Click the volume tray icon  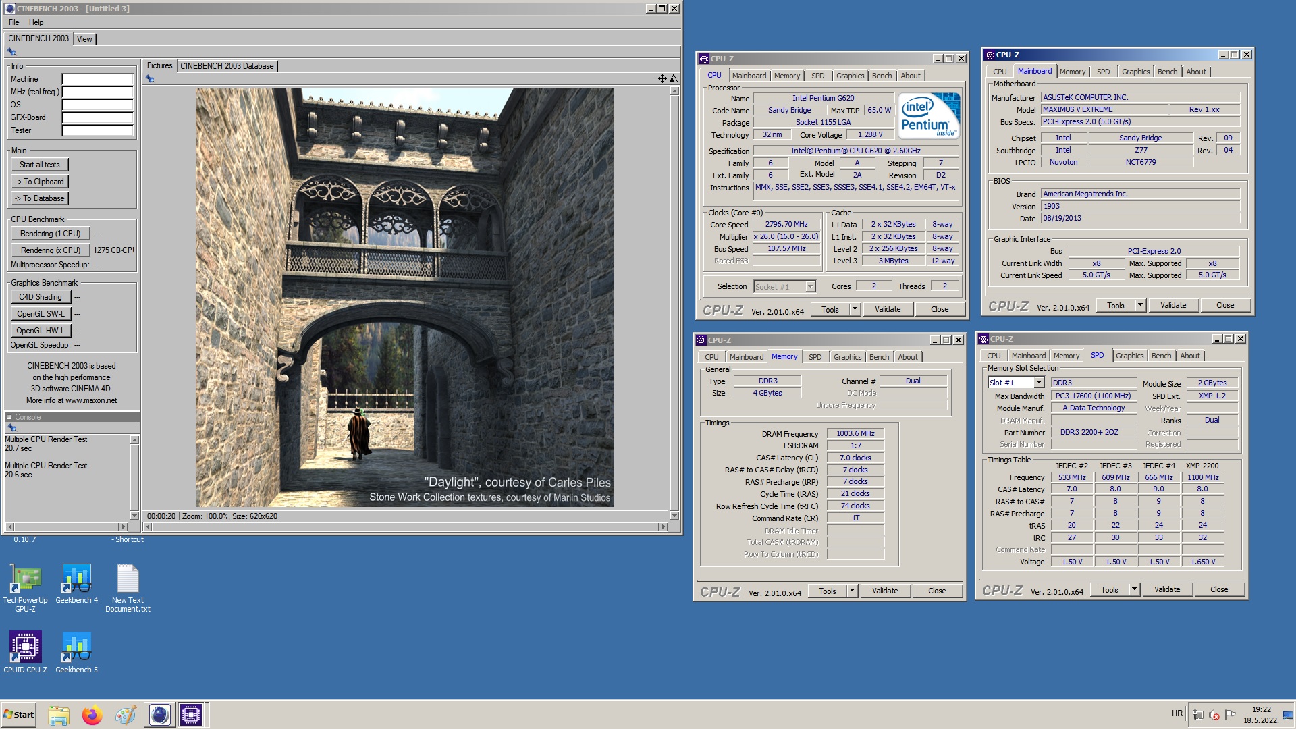(1214, 715)
